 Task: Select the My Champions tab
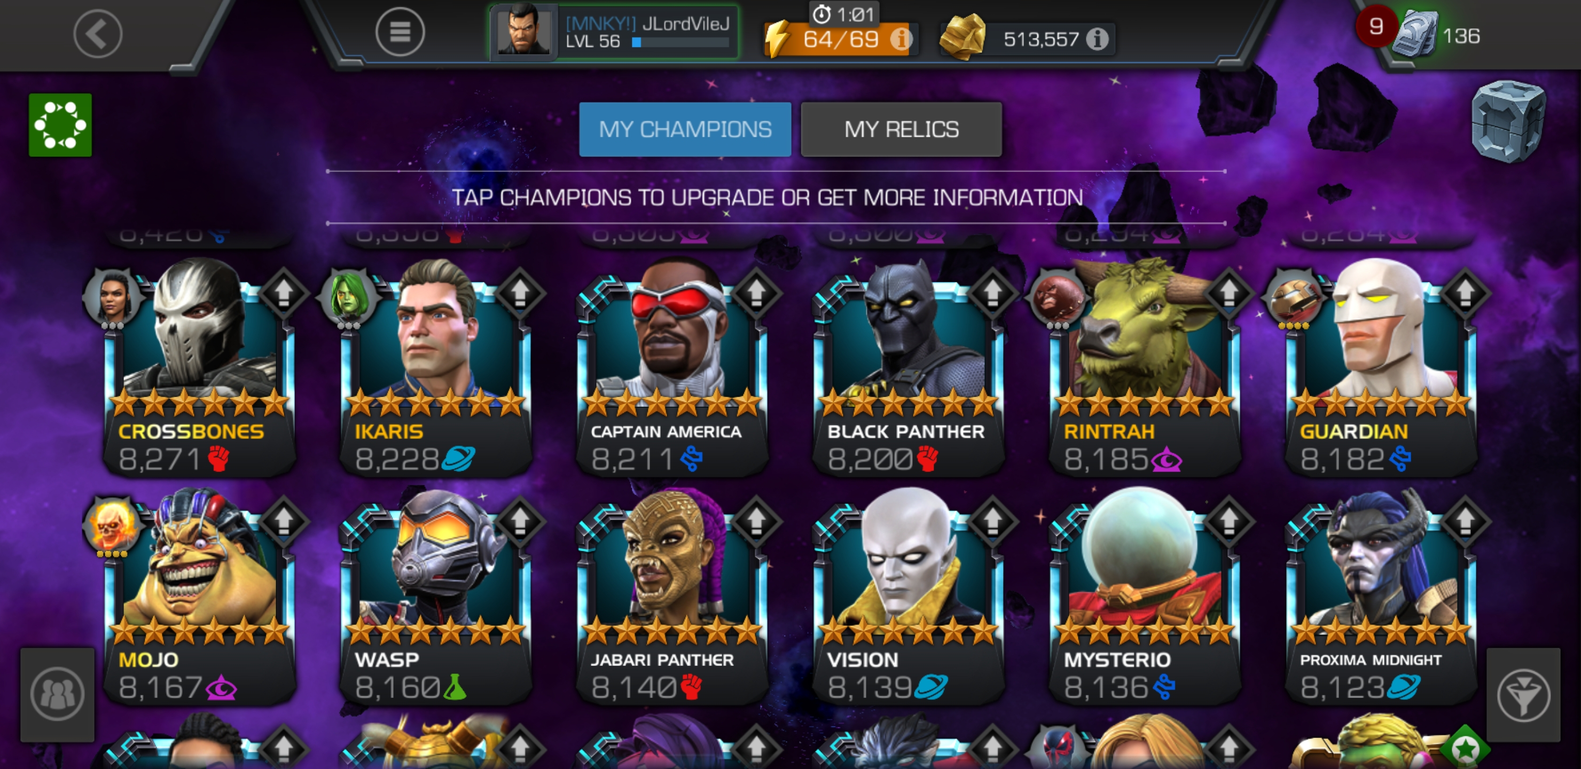(x=685, y=129)
